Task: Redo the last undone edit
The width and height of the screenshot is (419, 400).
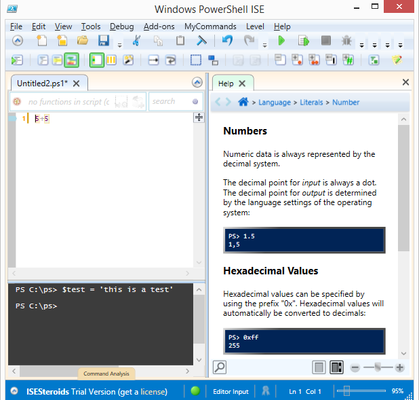Action: coord(249,41)
